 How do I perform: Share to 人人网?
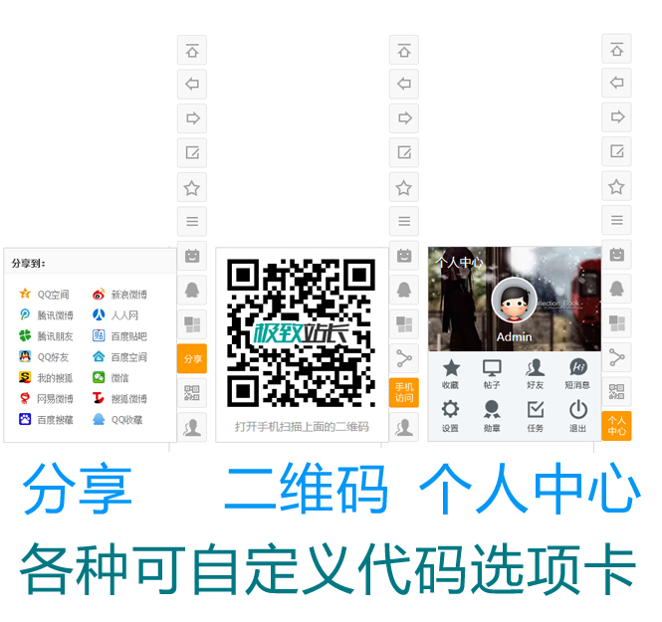(x=115, y=314)
